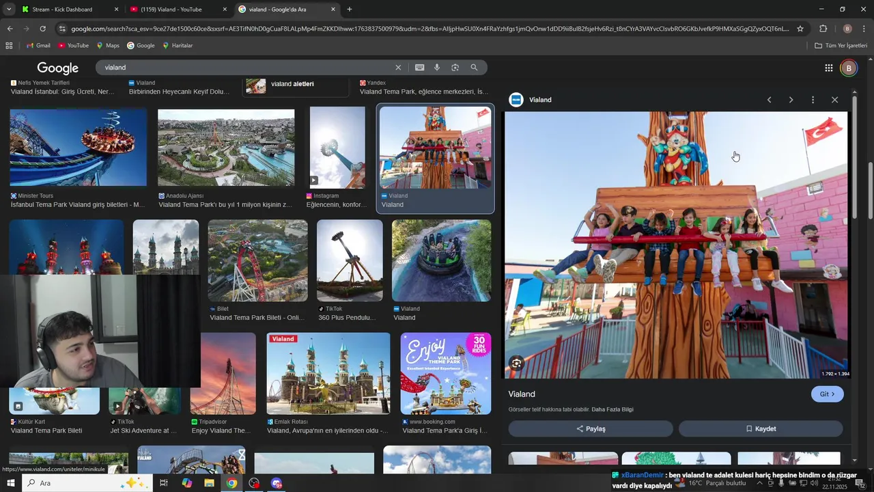Start voice search with the microphone icon
This screenshot has width=874, height=492.
tap(437, 68)
